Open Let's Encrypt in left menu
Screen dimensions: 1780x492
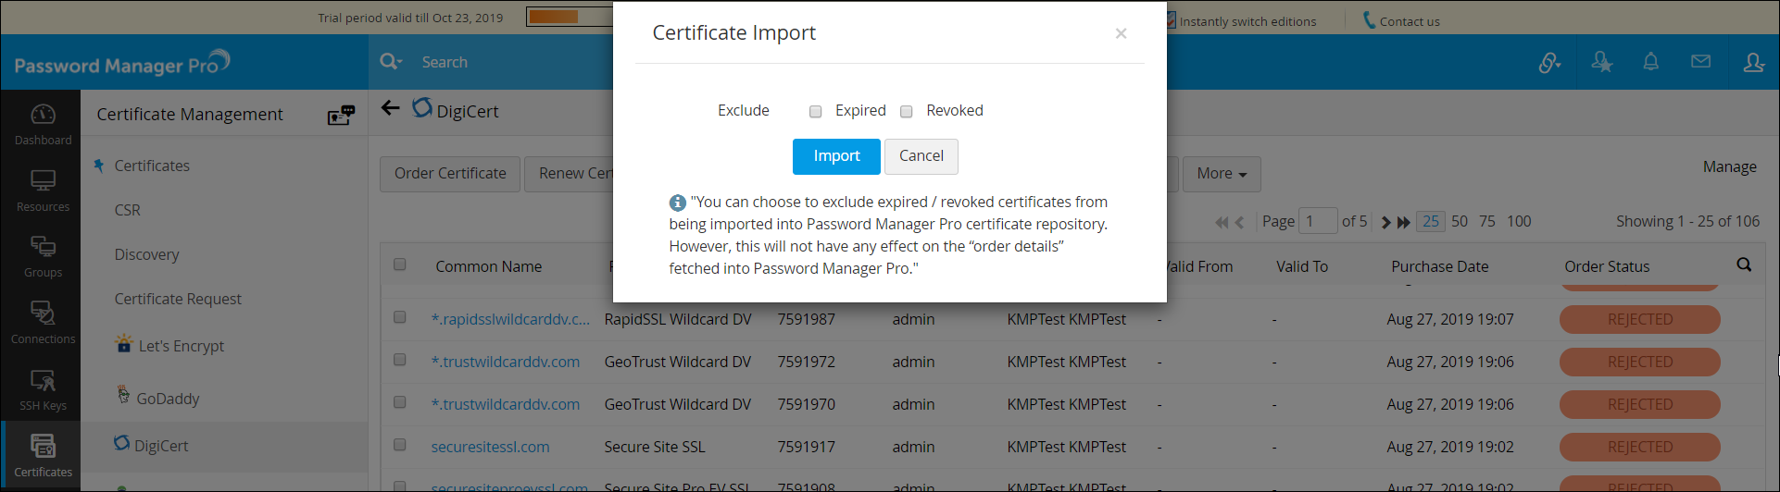[x=181, y=346]
